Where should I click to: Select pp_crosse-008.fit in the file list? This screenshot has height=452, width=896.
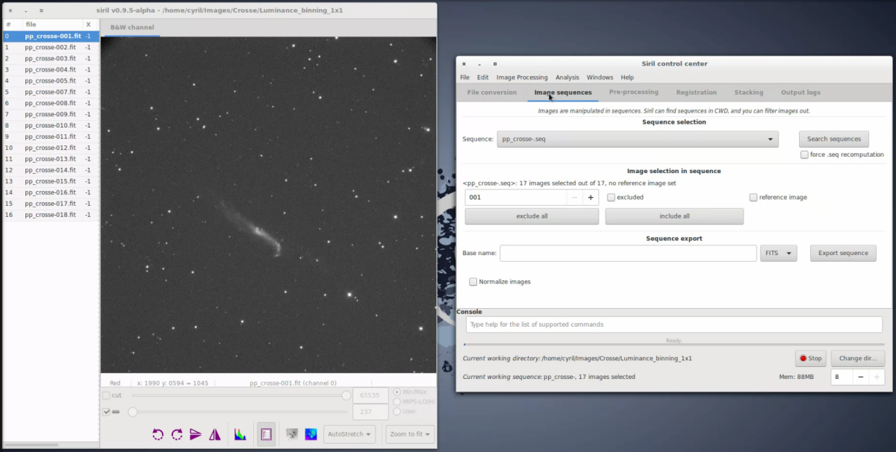[x=50, y=103]
